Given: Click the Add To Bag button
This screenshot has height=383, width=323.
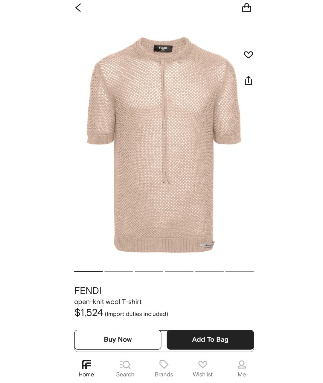Looking at the screenshot, I should 210,340.
